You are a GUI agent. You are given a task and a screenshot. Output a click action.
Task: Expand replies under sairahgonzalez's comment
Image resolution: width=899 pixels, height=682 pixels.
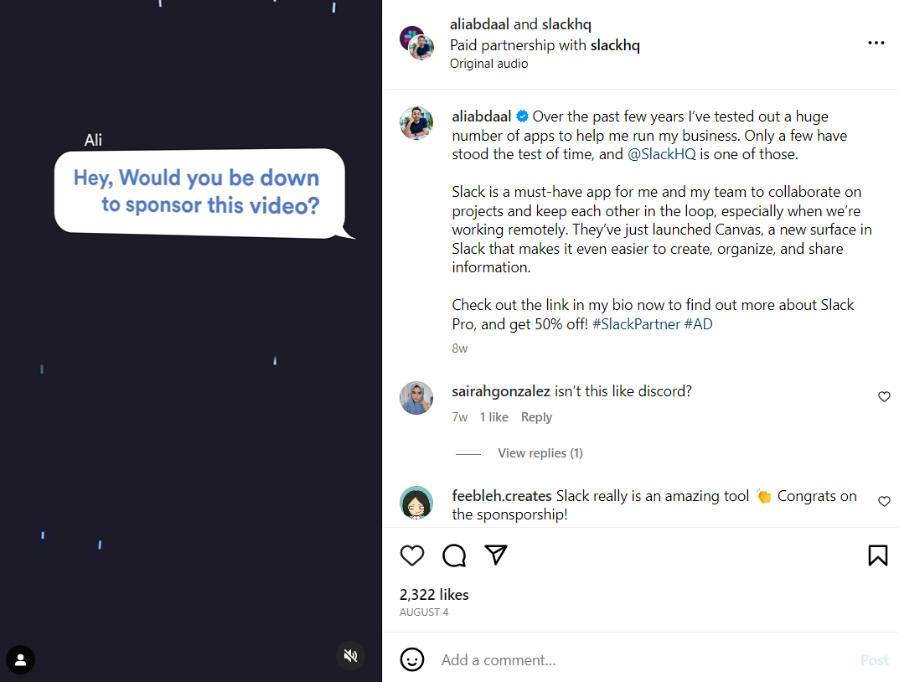pyautogui.click(x=540, y=452)
